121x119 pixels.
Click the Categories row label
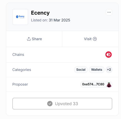(x=22, y=70)
